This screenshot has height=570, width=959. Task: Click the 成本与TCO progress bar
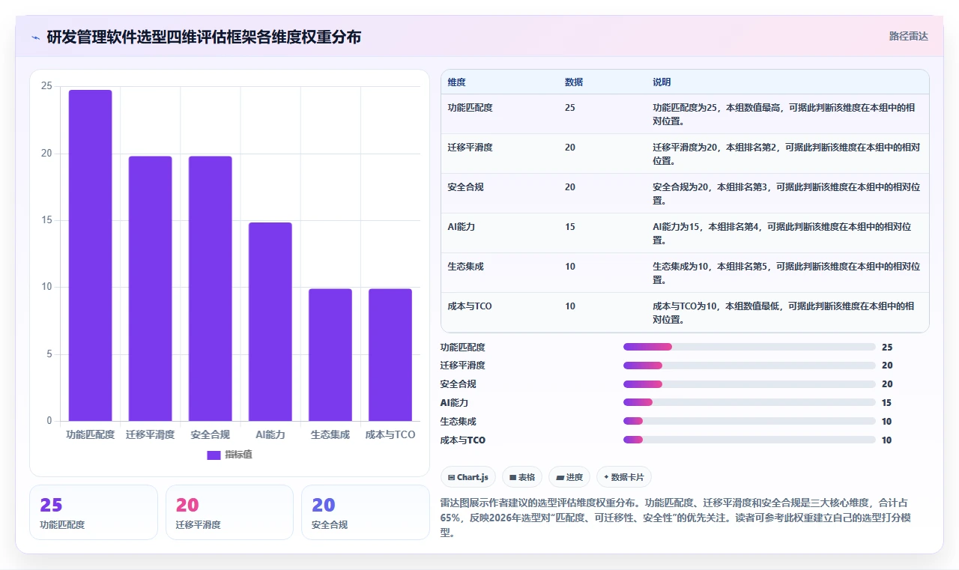[749, 440]
